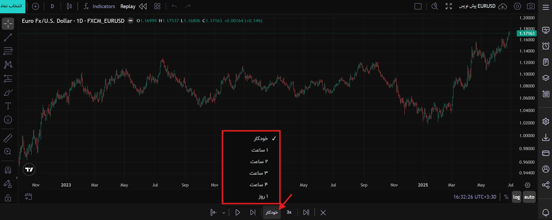This screenshot has height=220, width=552.
Task: Toggle stay in drawing mode
Action: tap(8, 184)
